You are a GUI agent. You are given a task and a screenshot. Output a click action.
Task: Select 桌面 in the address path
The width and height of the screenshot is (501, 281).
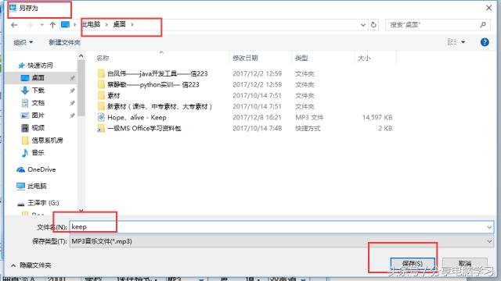tap(120, 24)
